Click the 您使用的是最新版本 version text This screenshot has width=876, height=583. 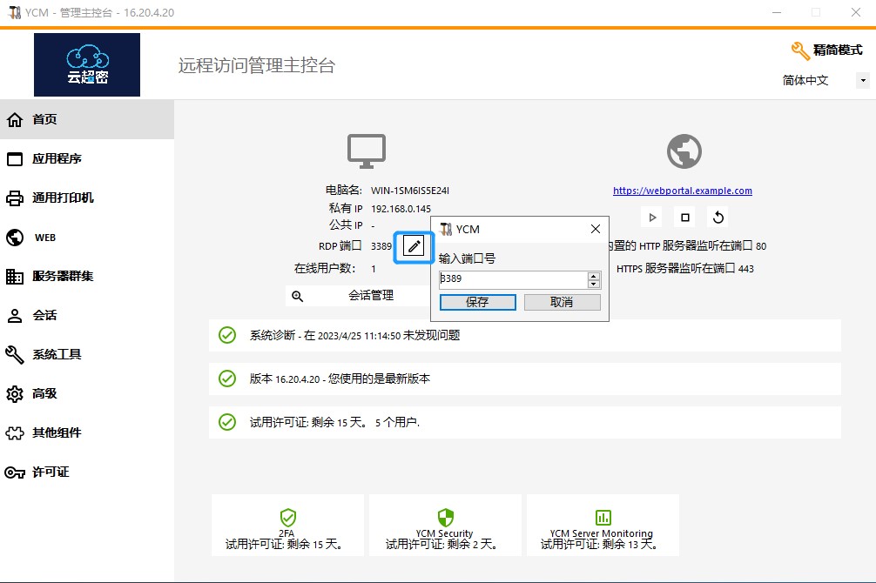click(340, 379)
